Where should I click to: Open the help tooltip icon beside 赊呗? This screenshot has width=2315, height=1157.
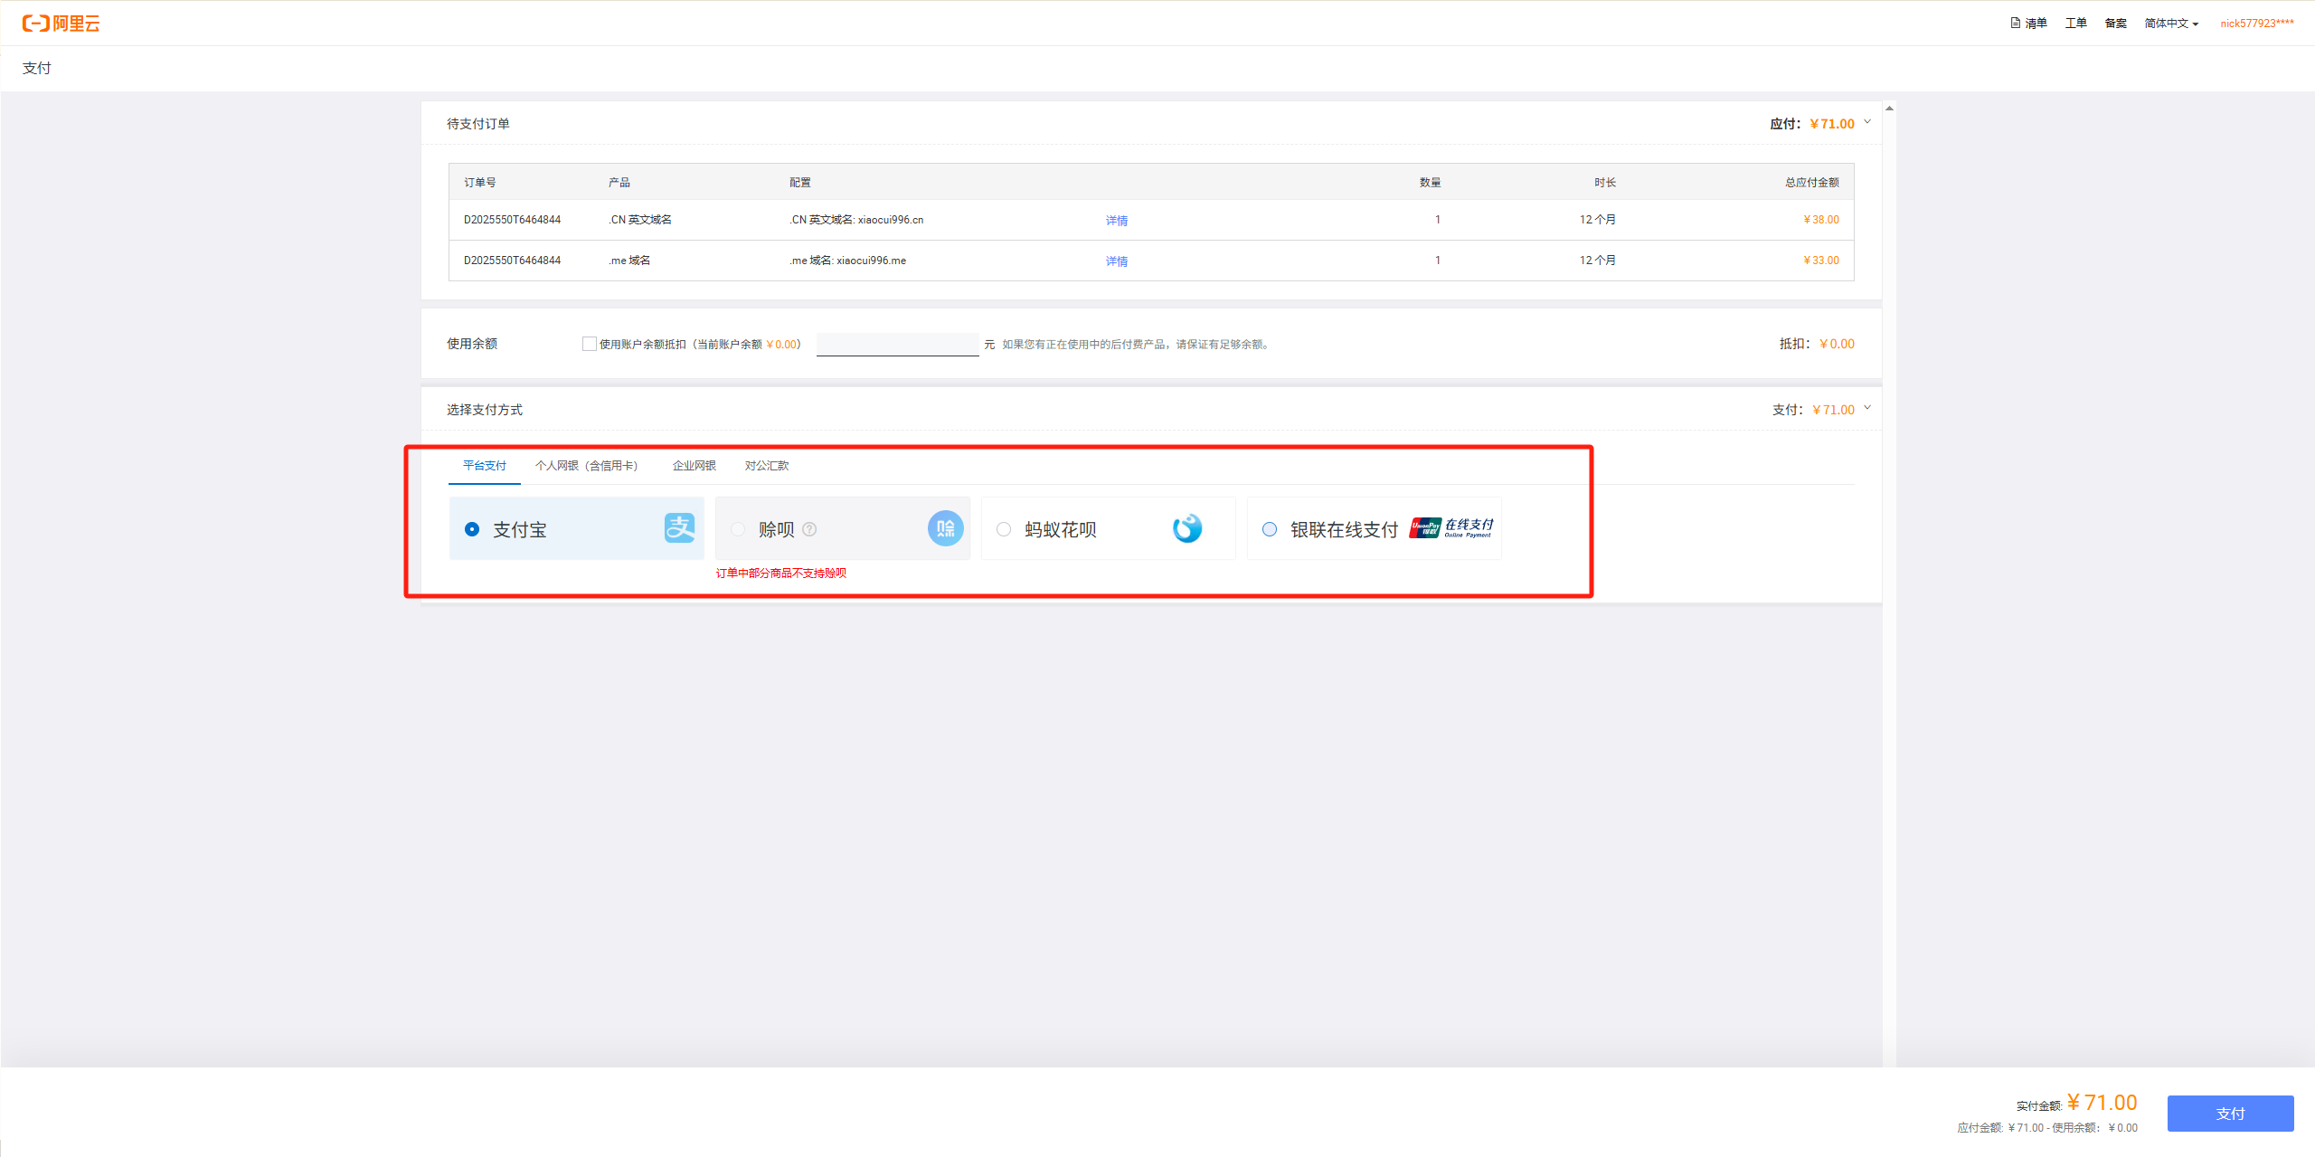pyautogui.click(x=808, y=529)
